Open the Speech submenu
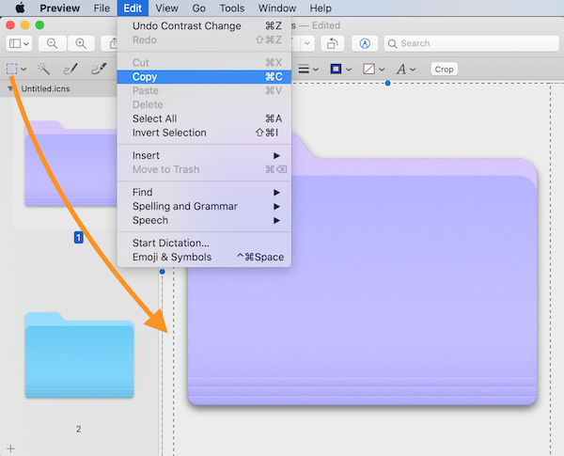This screenshot has height=456, width=564. pos(204,220)
